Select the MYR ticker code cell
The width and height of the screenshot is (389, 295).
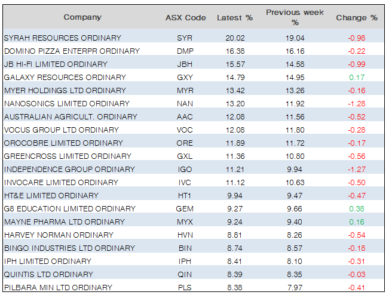[185, 90]
